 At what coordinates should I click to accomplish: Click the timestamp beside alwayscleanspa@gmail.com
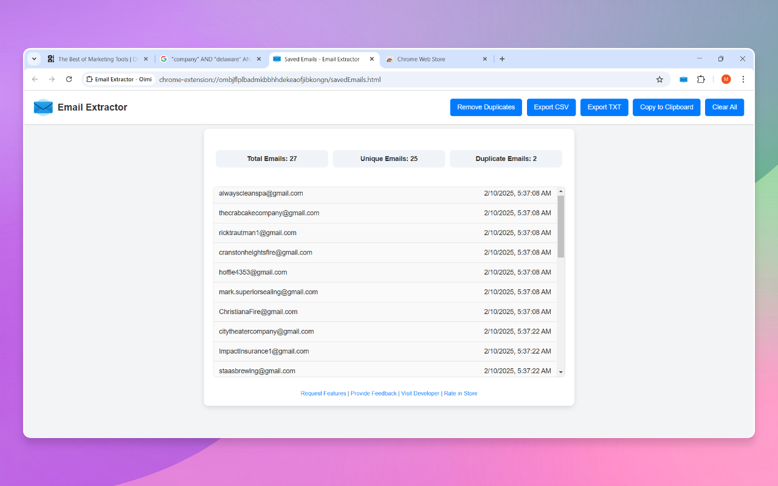click(518, 194)
